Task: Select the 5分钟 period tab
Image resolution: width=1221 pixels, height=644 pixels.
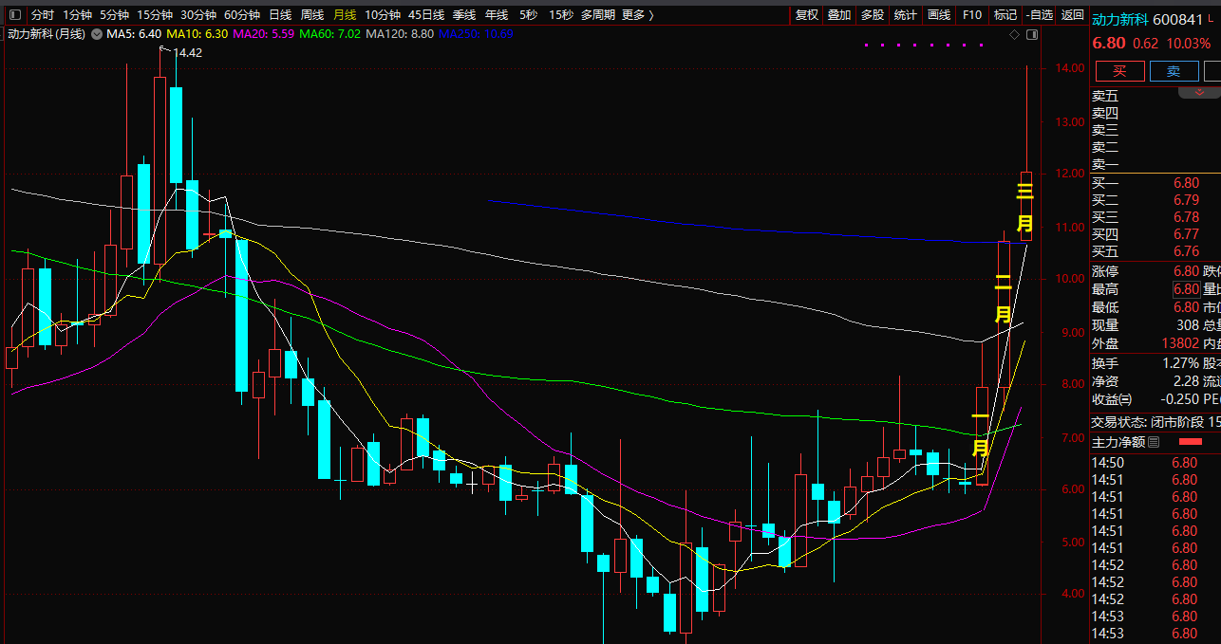Action: 114,15
